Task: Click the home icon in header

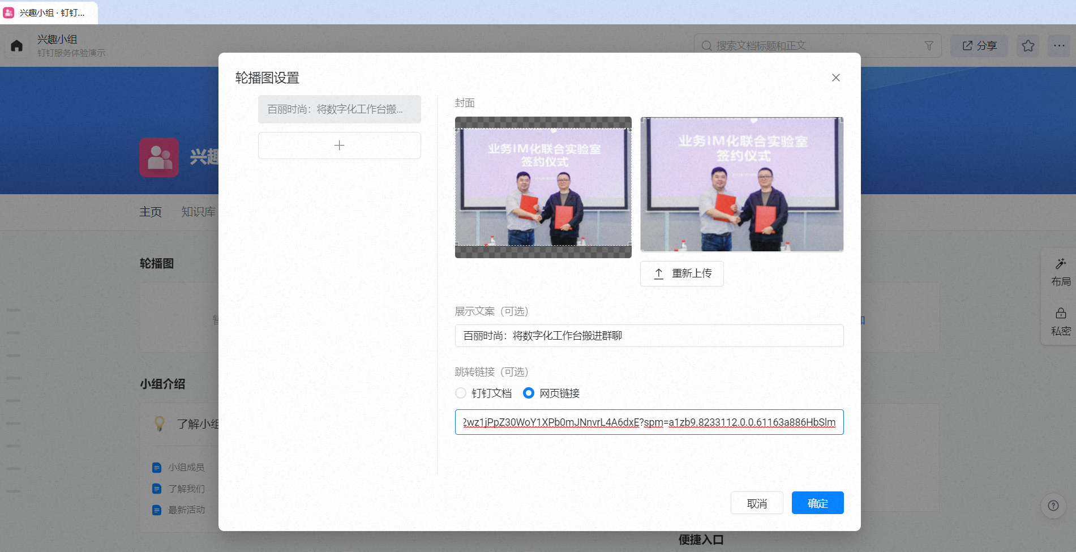Action: (17, 46)
